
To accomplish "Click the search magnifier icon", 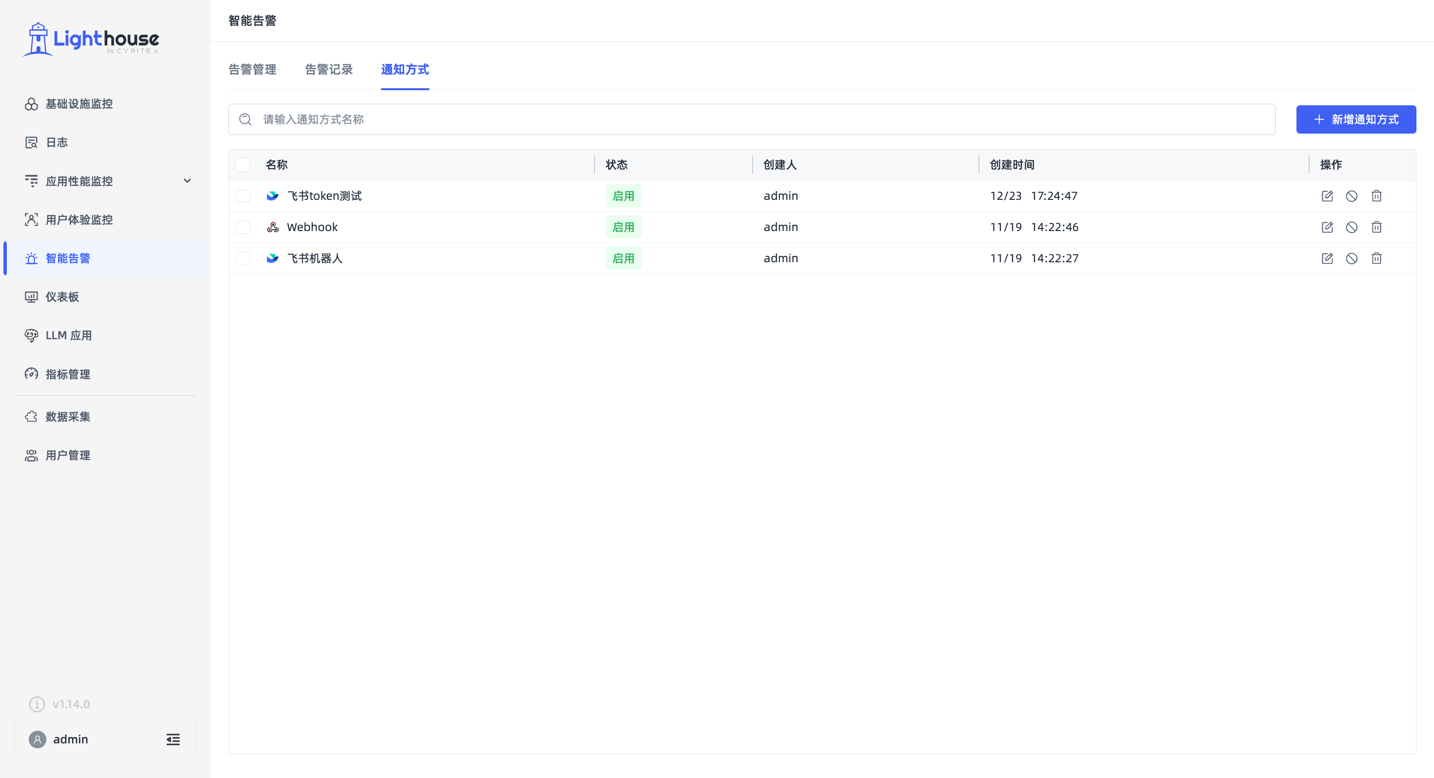I will pos(245,119).
